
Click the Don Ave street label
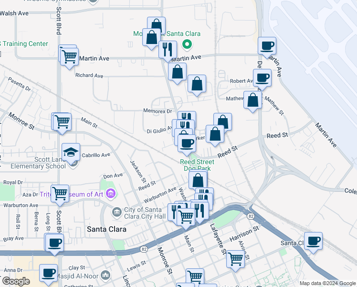pyautogui.click(x=113, y=176)
